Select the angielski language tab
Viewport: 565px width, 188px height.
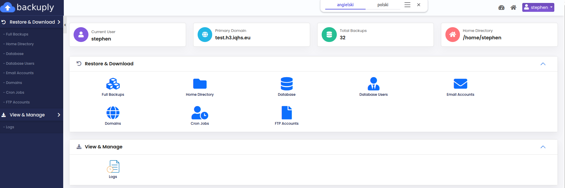click(345, 5)
